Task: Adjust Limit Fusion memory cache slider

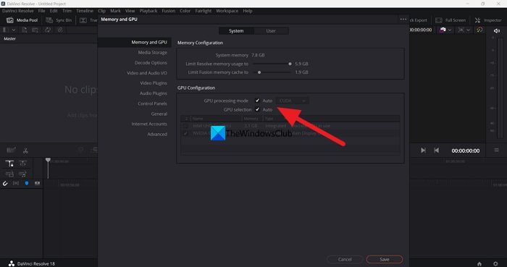Action: click(259, 72)
